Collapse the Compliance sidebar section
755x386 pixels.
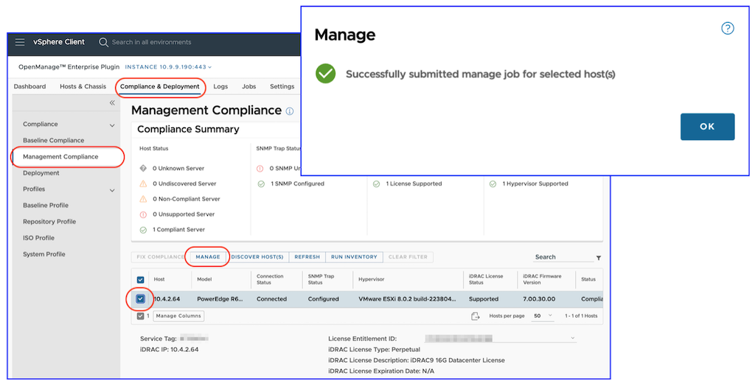click(112, 125)
